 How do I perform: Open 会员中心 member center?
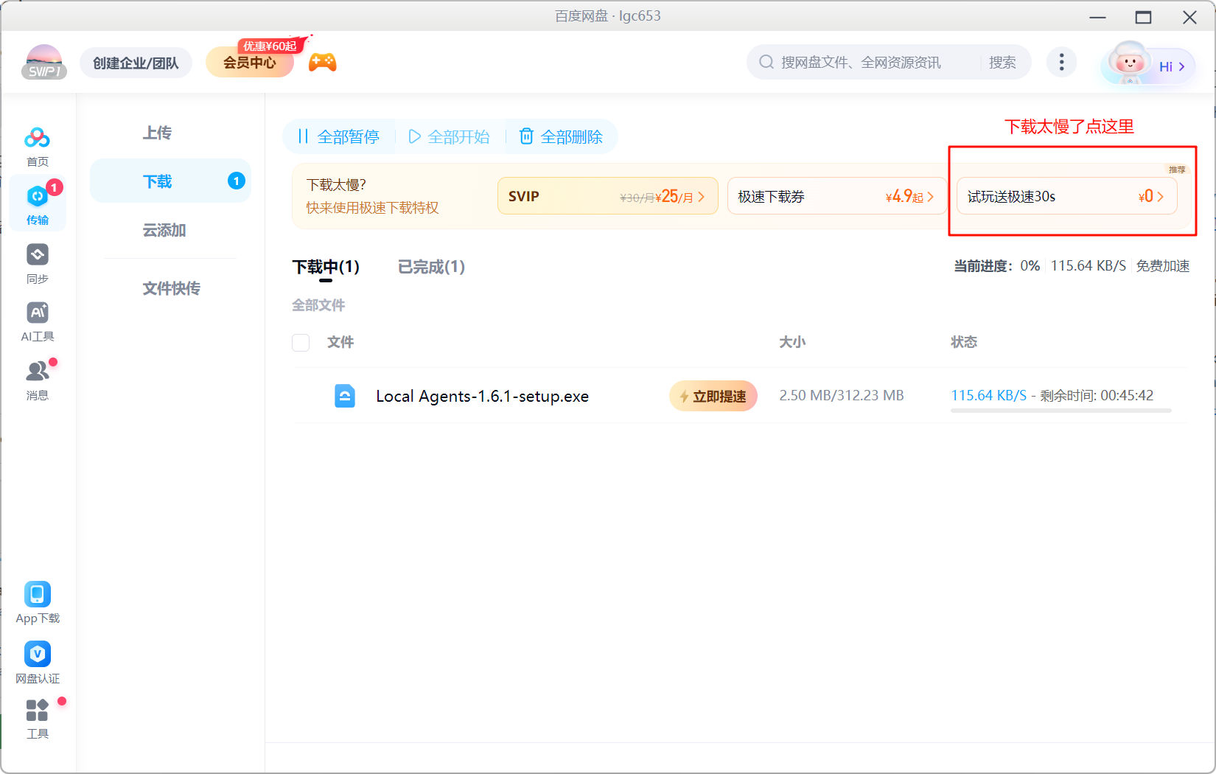click(x=250, y=63)
